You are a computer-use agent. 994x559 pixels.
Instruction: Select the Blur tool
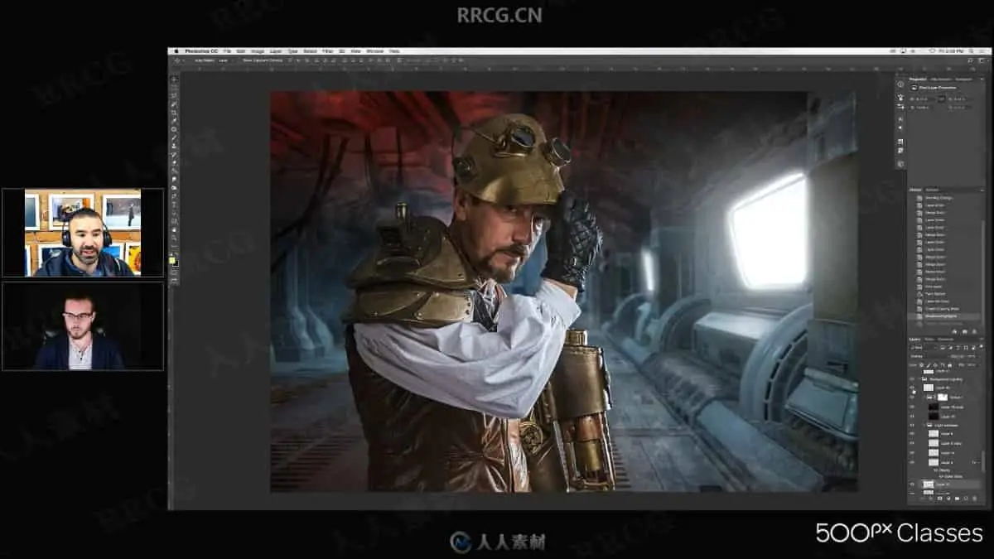[174, 180]
